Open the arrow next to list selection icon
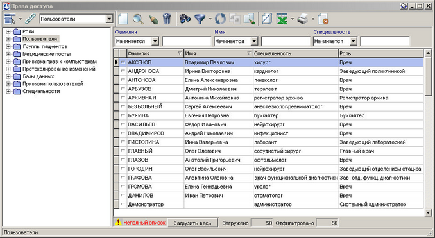This screenshot has width=435, height=238. (x=21, y=19)
